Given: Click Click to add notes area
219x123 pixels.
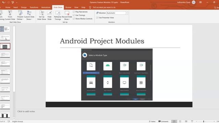Looking at the screenshot, I should [x=26, y=111].
